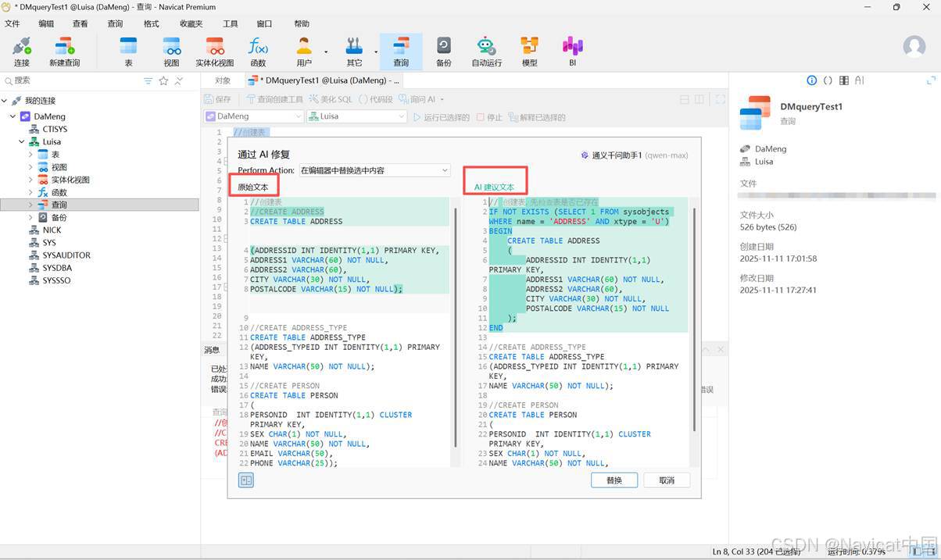Screen dimensions: 941x560
Task: Select the CTISYS schema in tree
Action: 55,129
